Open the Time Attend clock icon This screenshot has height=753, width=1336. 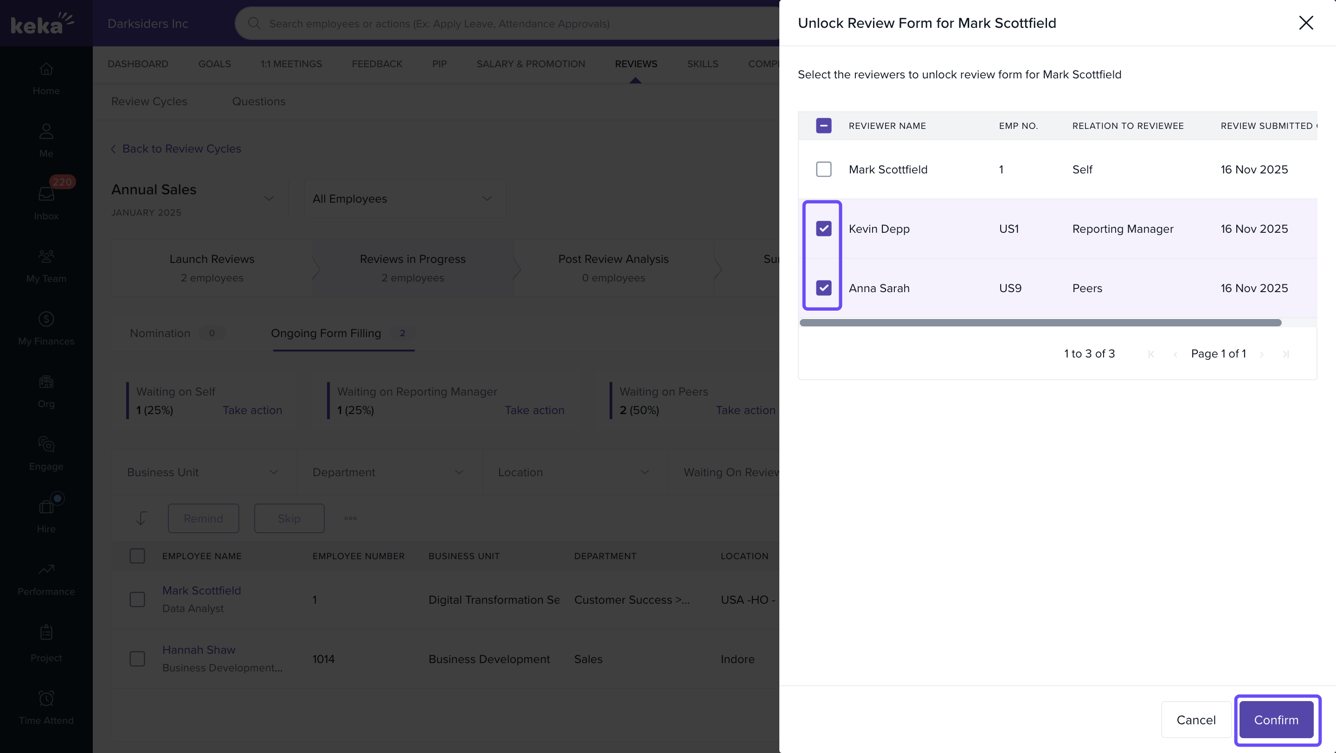pos(46,698)
